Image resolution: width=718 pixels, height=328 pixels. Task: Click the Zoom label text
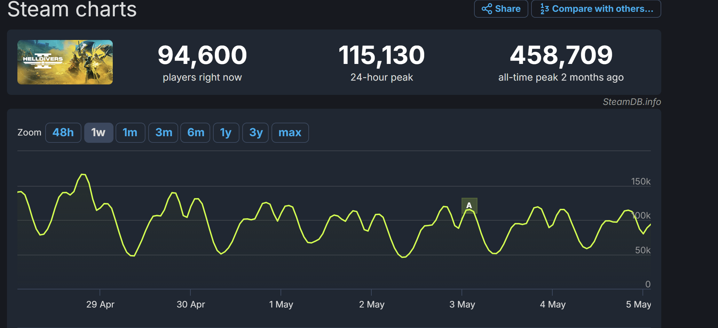29,132
